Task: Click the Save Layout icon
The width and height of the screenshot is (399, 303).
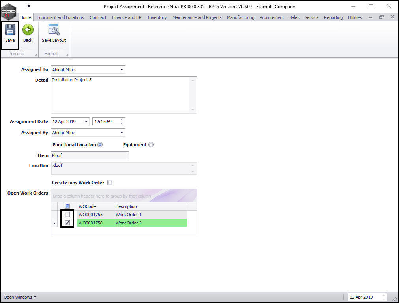Action: coord(54,30)
